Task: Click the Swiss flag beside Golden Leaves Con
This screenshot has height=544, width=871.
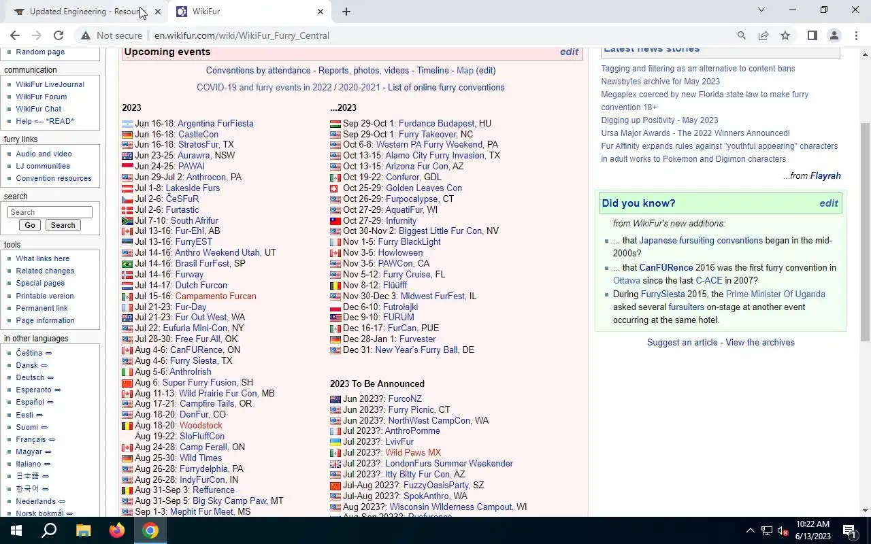Action: (x=334, y=188)
